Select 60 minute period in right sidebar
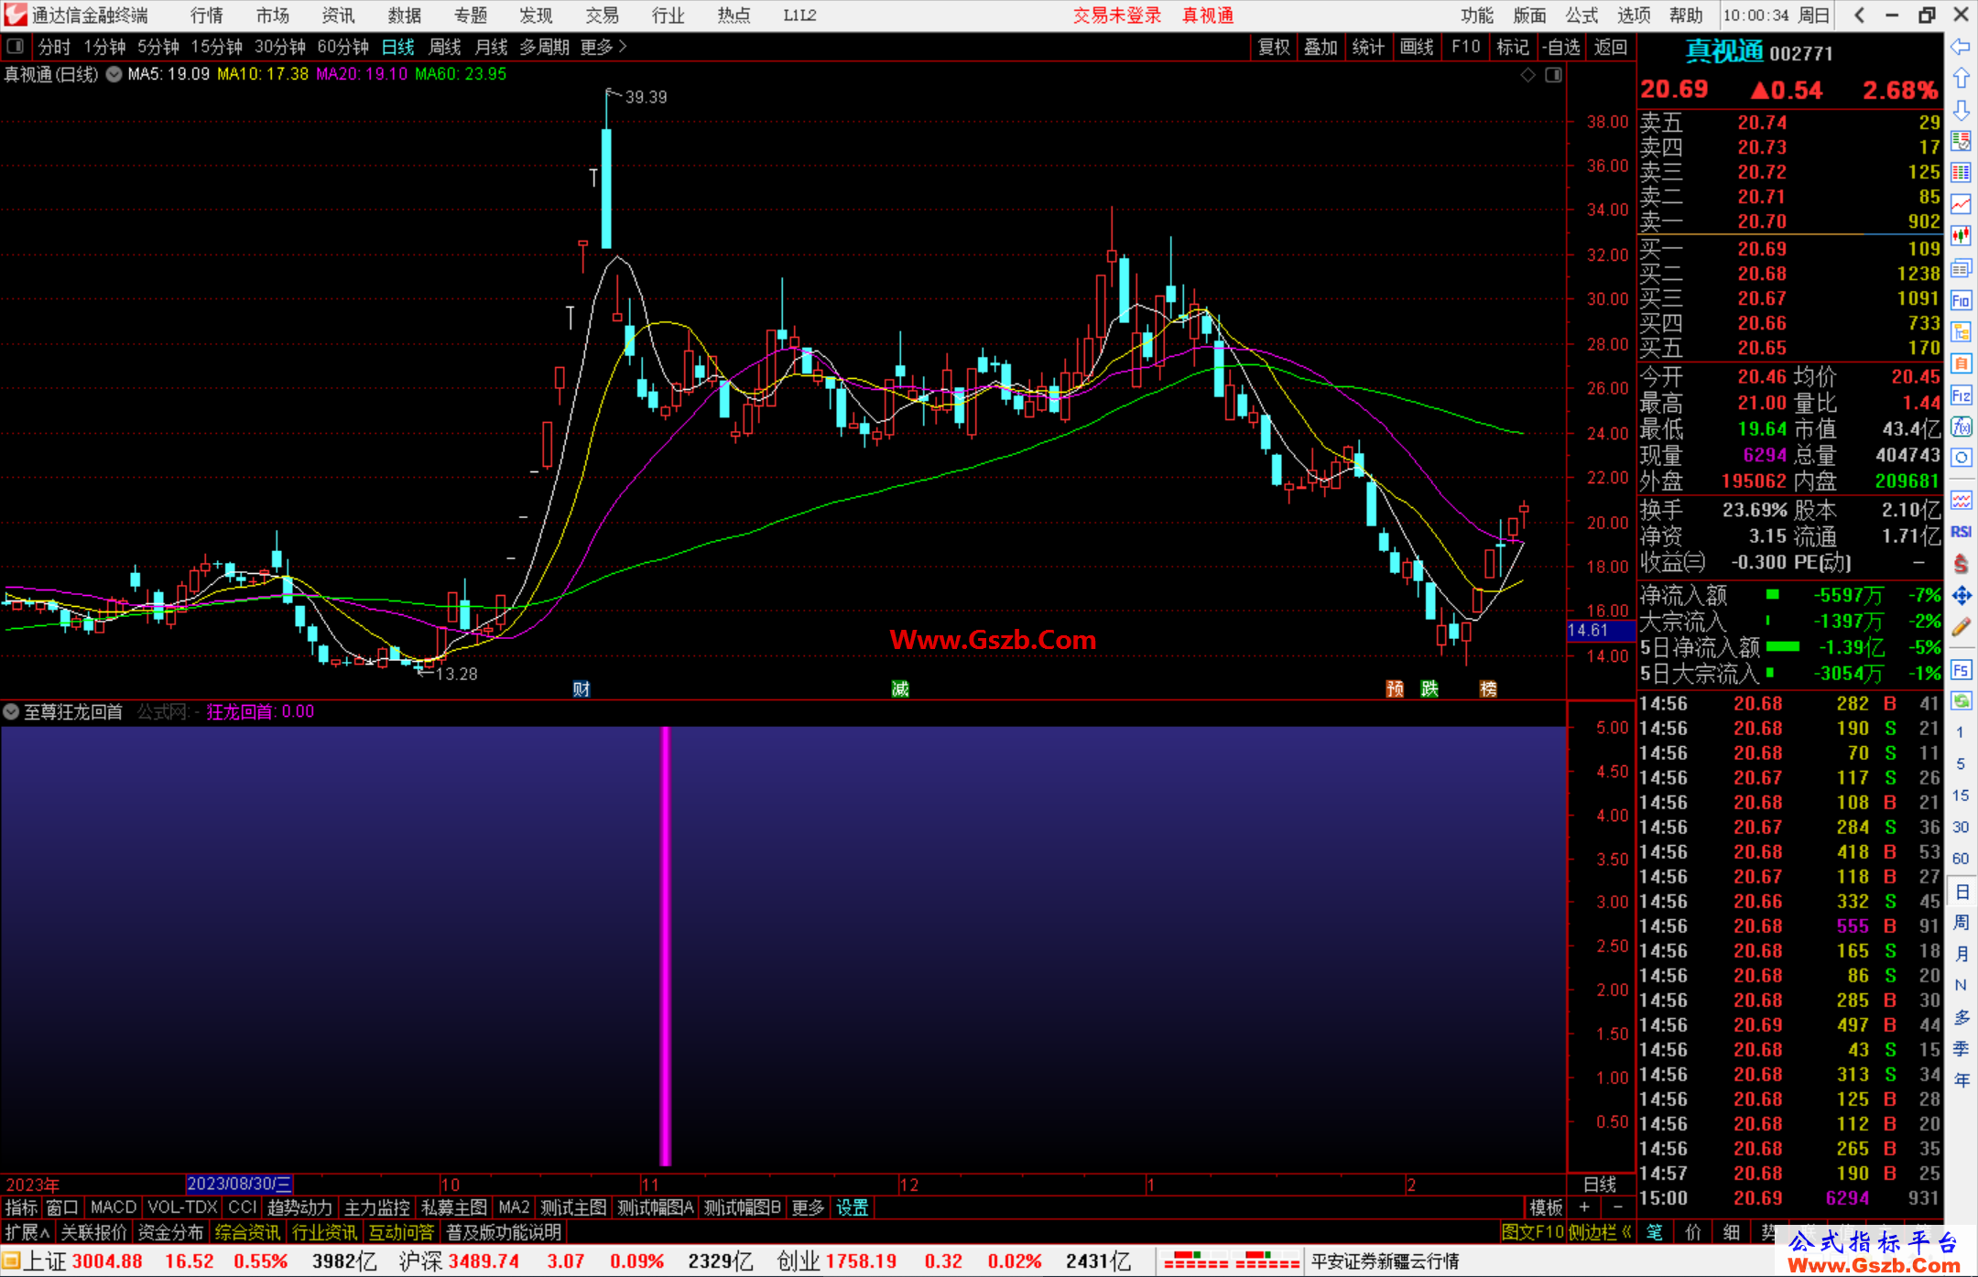 (1961, 859)
